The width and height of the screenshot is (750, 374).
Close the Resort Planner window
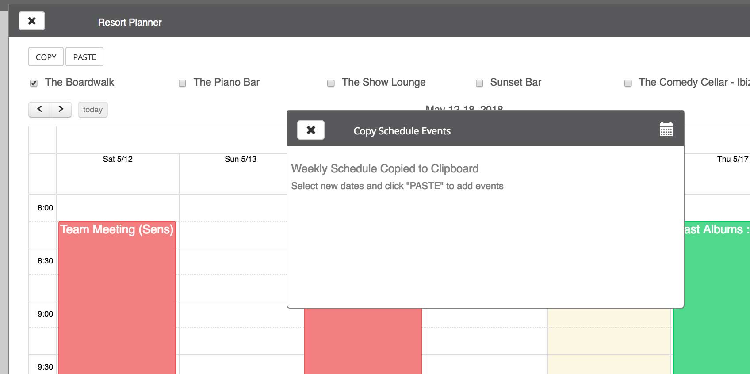(x=31, y=21)
